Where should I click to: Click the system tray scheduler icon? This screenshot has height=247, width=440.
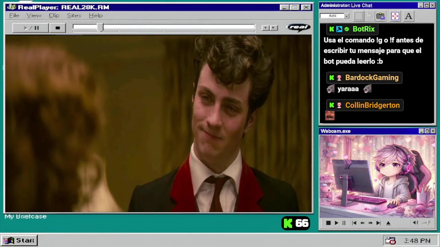(390, 241)
